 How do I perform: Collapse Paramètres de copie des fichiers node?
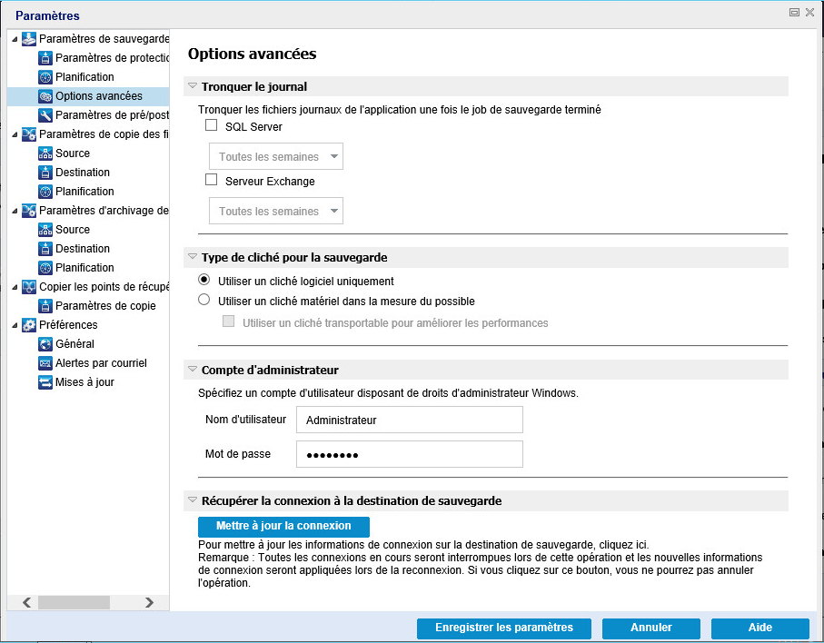tap(15, 135)
